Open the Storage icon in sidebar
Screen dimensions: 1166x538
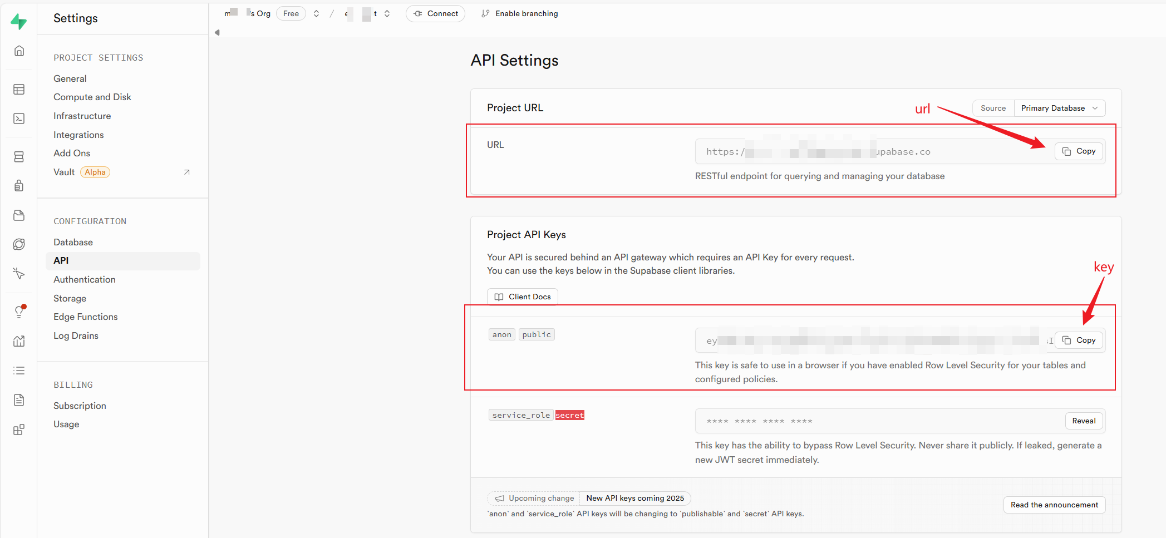[x=19, y=215]
